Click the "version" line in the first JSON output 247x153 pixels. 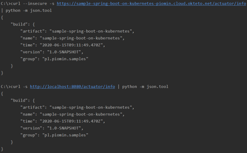click(x=54, y=52)
